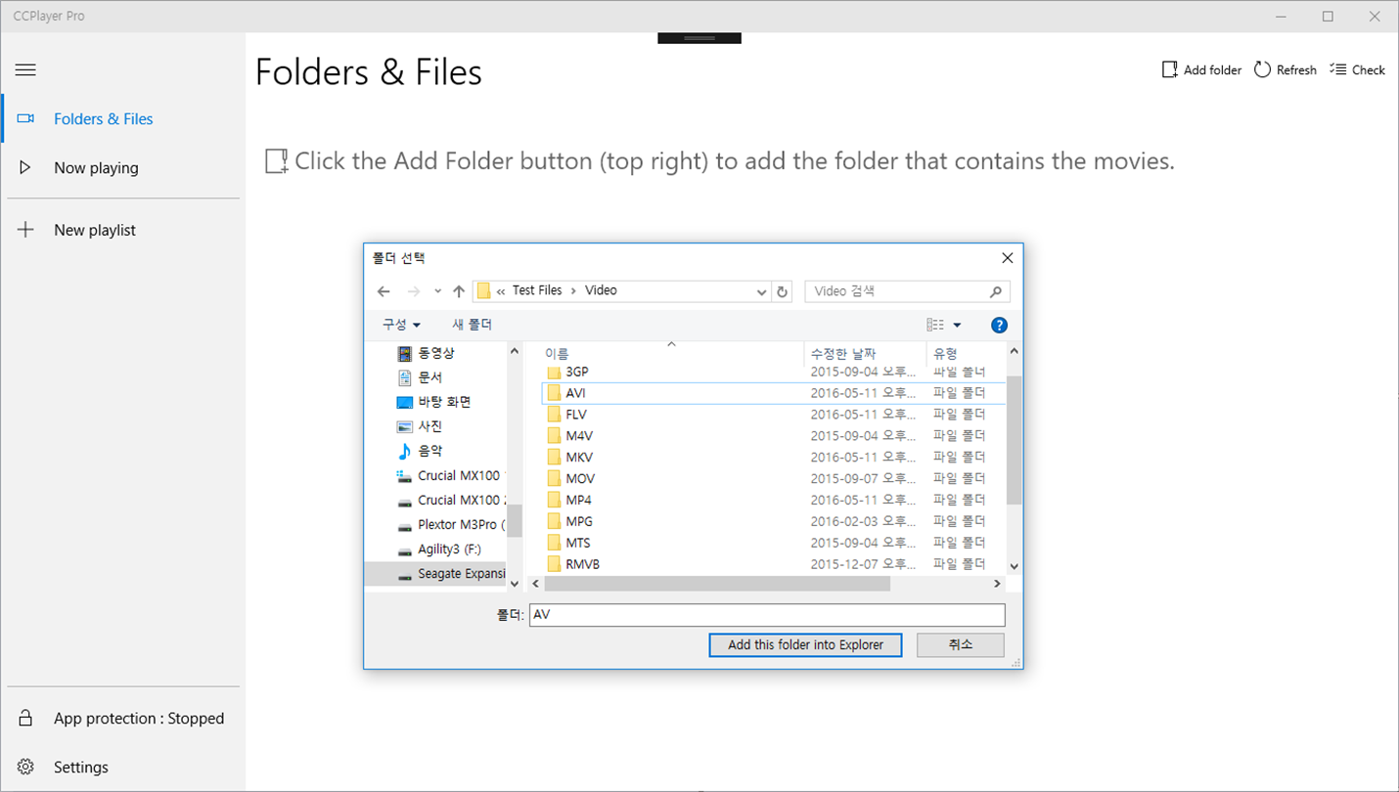1399x792 pixels.
Task: Click the breadcrumb overflow chevrons before Test Files
Action: [501, 290]
